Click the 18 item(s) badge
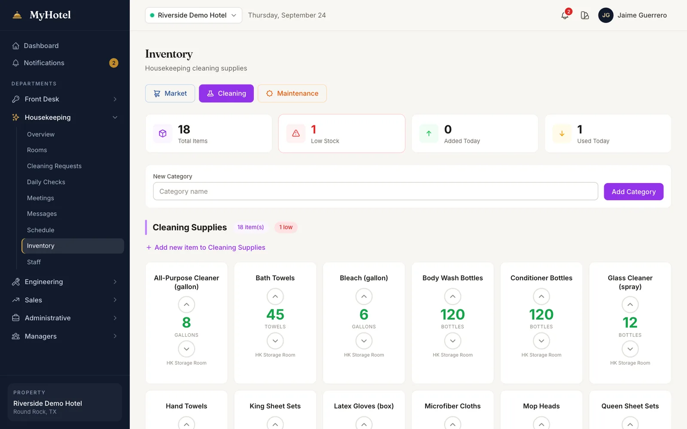 (251, 227)
